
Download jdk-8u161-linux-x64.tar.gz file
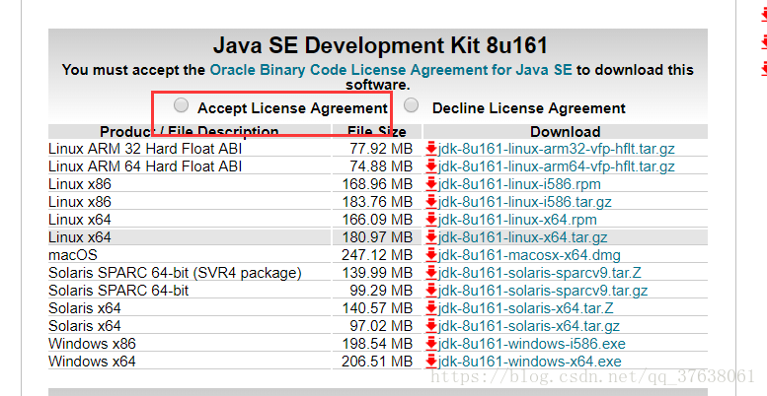pos(522,237)
